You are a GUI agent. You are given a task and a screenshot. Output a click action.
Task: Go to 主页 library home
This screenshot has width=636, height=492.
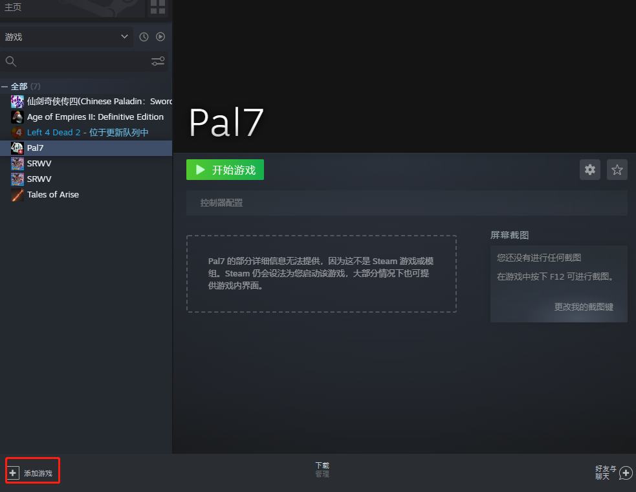point(13,7)
